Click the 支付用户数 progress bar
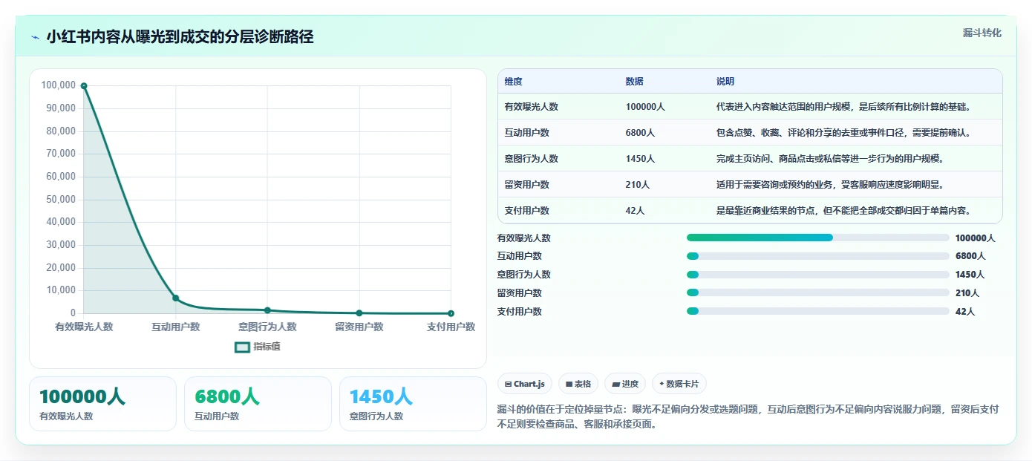 pos(818,311)
